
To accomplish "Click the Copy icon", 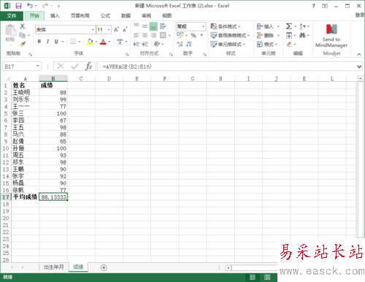I will tap(22, 35).
